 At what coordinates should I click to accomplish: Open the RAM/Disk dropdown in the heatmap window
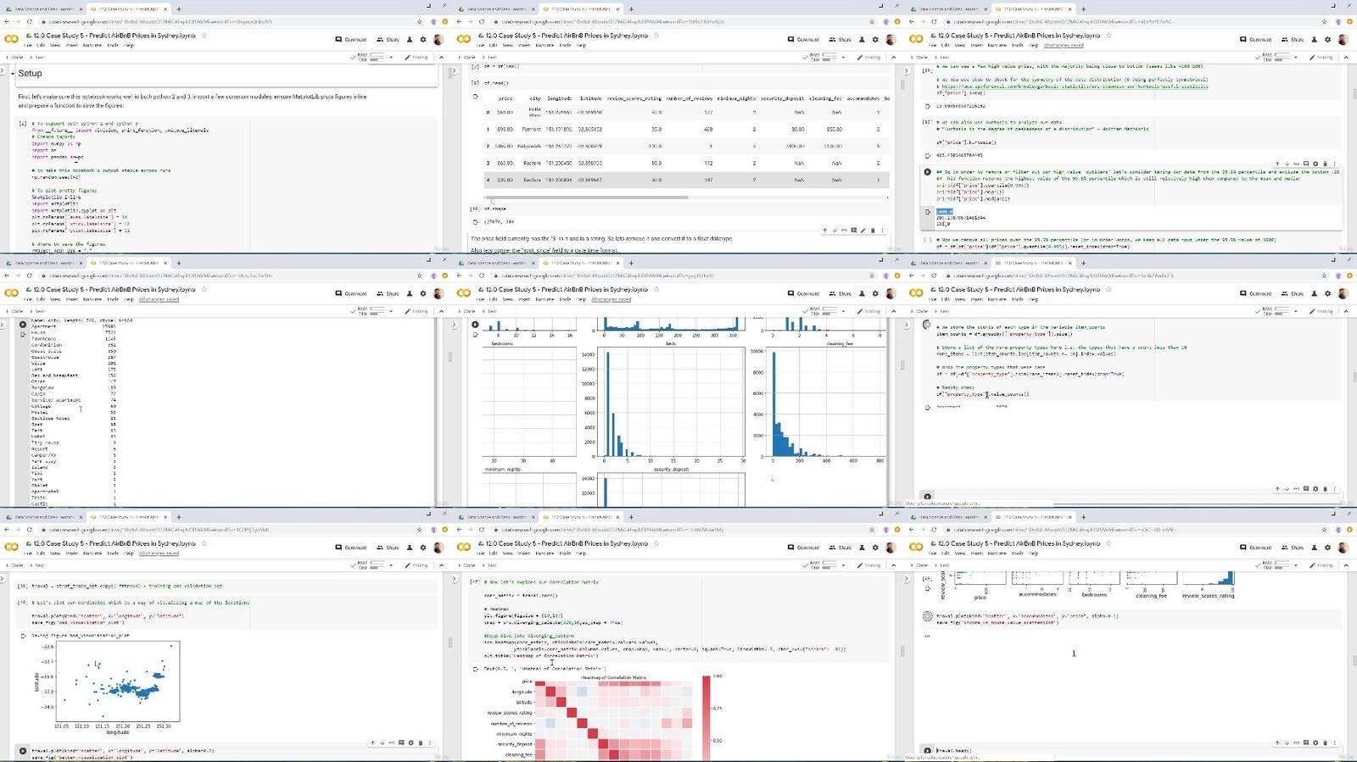[x=843, y=565]
